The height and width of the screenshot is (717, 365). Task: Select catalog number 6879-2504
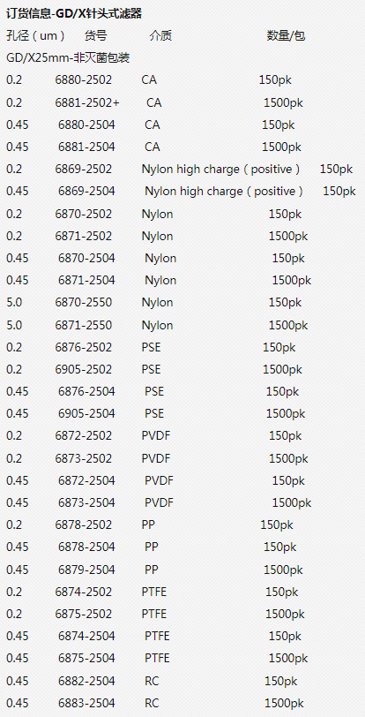(86, 570)
